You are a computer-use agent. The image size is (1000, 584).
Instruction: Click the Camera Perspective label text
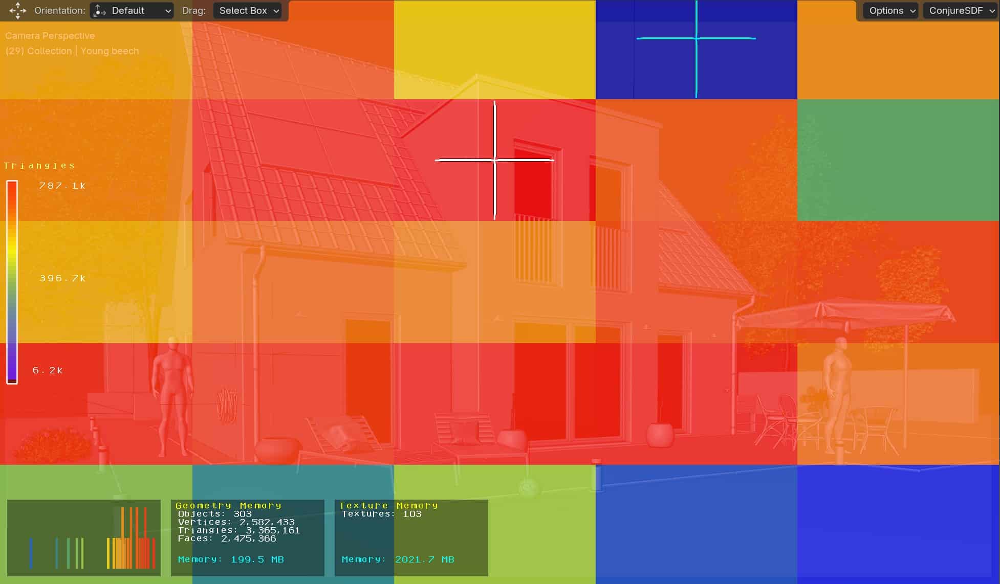point(50,36)
